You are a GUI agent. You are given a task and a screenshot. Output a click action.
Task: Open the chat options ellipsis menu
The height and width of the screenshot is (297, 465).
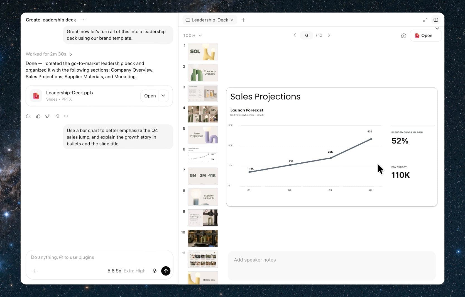click(x=84, y=20)
